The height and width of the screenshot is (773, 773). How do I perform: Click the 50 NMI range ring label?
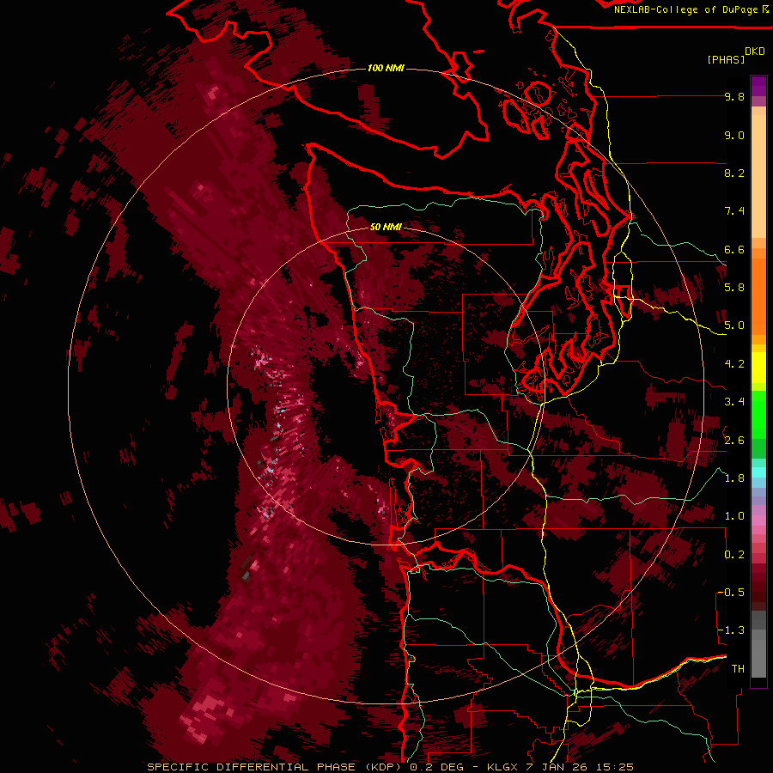click(x=386, y=227)
